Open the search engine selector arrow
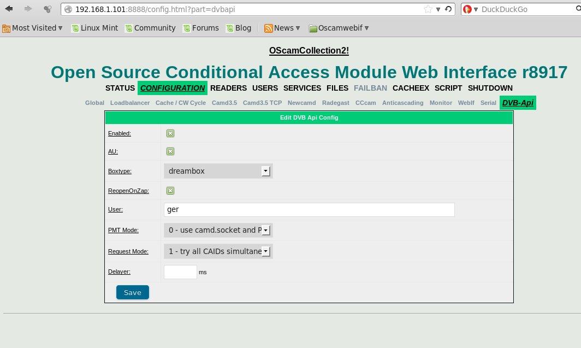581x348 pixels. (476, 9)
